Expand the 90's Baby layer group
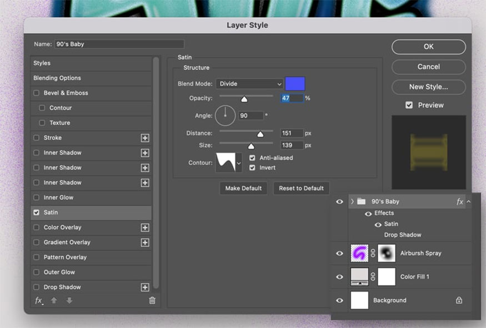 click(352, 201)
